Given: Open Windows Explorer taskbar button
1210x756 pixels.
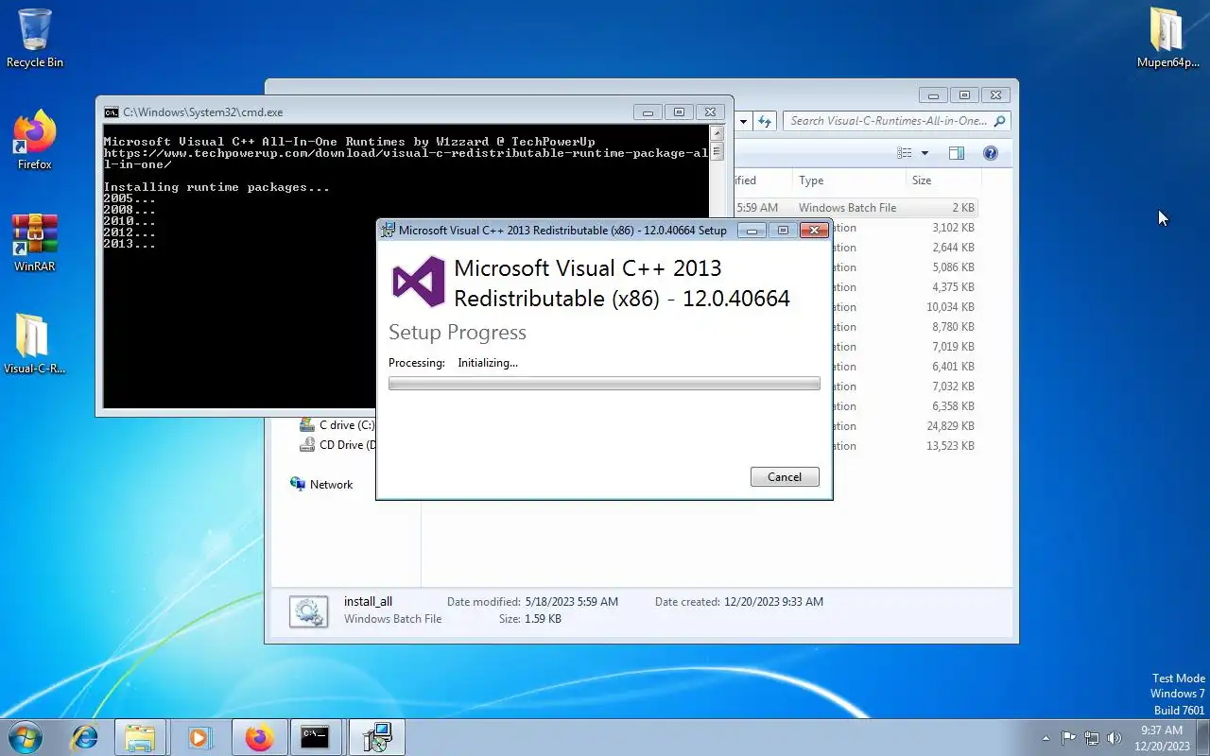Looking at the screenshot, I should 140,737.
